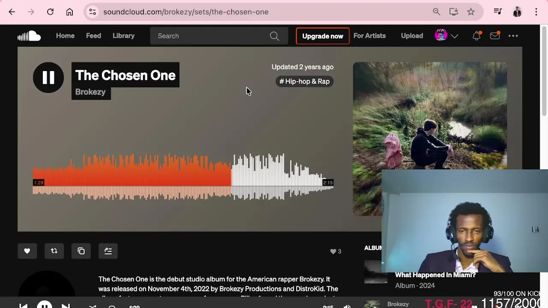The height and width of the screenshot is (308, 548).
Task: View the 3 likes count
Action: (x=336, y=252)
